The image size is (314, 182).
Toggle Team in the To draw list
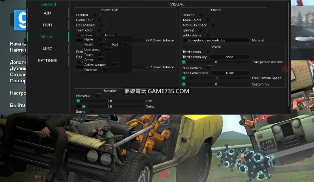pyautogui.click(x=101, y=54)
